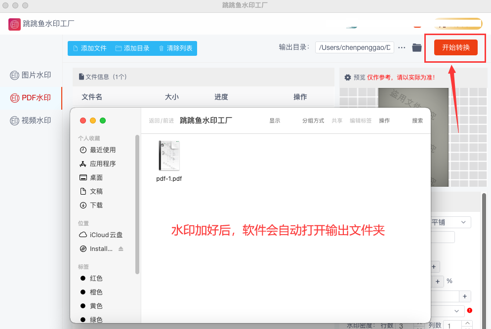Click the gear icon next to 预览

coord(348,77)
